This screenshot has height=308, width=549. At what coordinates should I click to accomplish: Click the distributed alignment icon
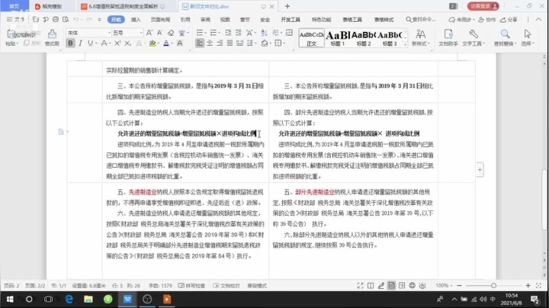(x=240, y=43)
